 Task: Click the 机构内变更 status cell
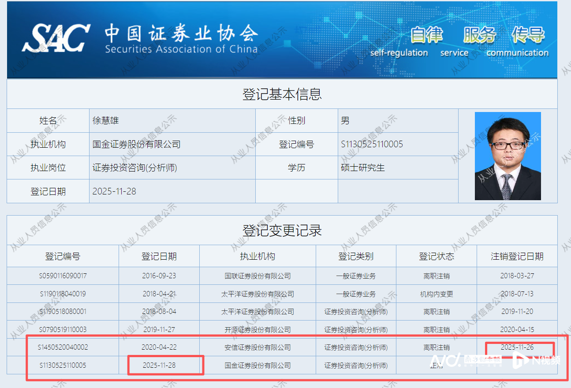(x=436, y=294)
